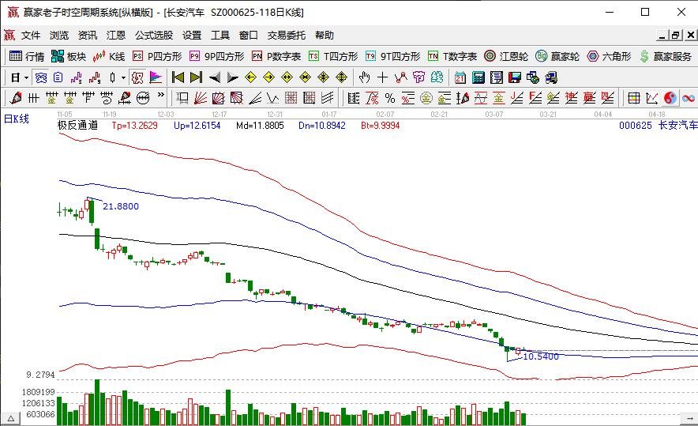Select the hand pan tool
Viewport: 698px width, 426px height.
pos(365,78)
